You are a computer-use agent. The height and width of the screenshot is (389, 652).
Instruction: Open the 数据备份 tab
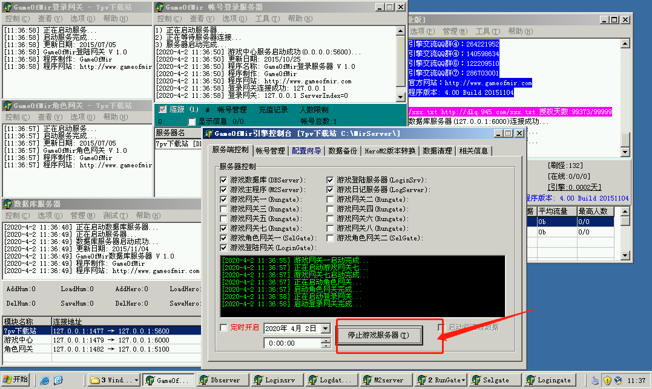pos(343,151)
